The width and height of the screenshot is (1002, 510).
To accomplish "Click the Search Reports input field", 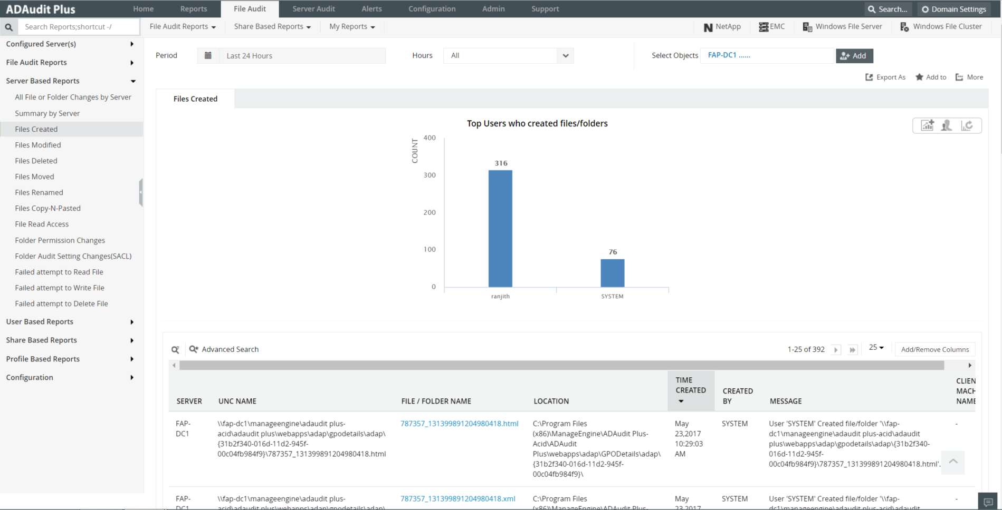I will (79, 27).
